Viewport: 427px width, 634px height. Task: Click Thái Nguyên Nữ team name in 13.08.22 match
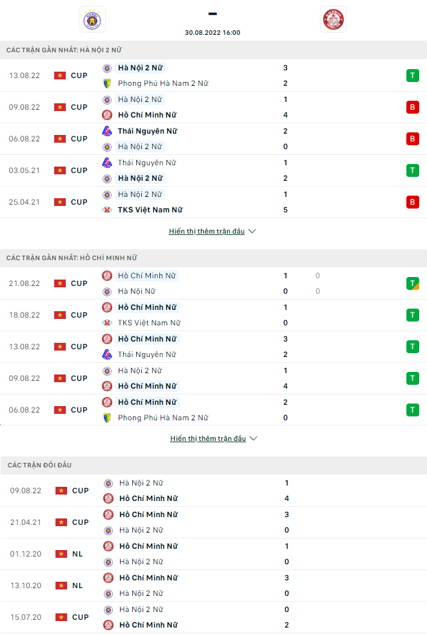pos(146,354)
